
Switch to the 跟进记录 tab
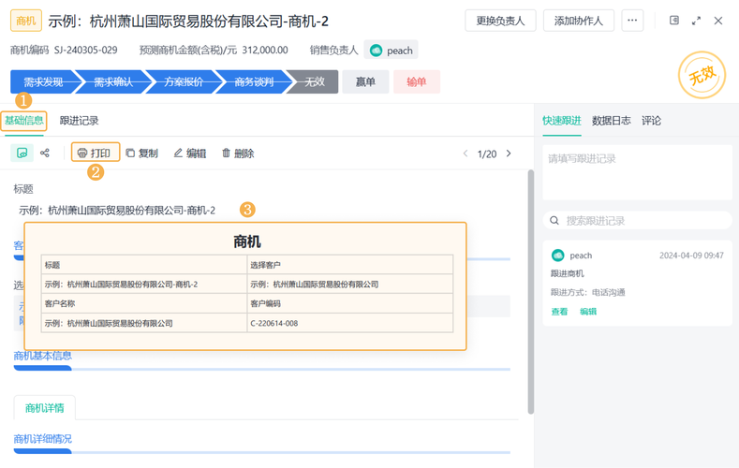pos(80,121)
